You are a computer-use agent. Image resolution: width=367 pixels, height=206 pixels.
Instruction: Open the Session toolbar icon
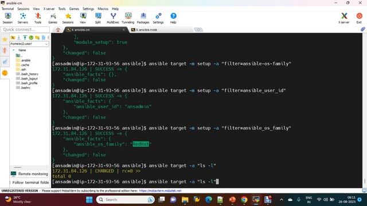tap(7, 18)
